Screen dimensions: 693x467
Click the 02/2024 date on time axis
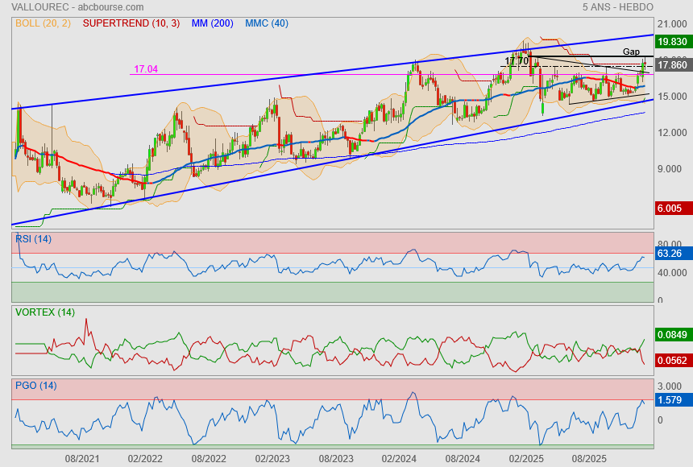click(399, 458)
